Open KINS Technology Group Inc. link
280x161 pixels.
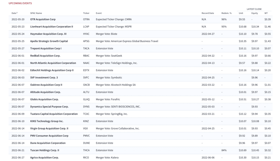(47, 121)
